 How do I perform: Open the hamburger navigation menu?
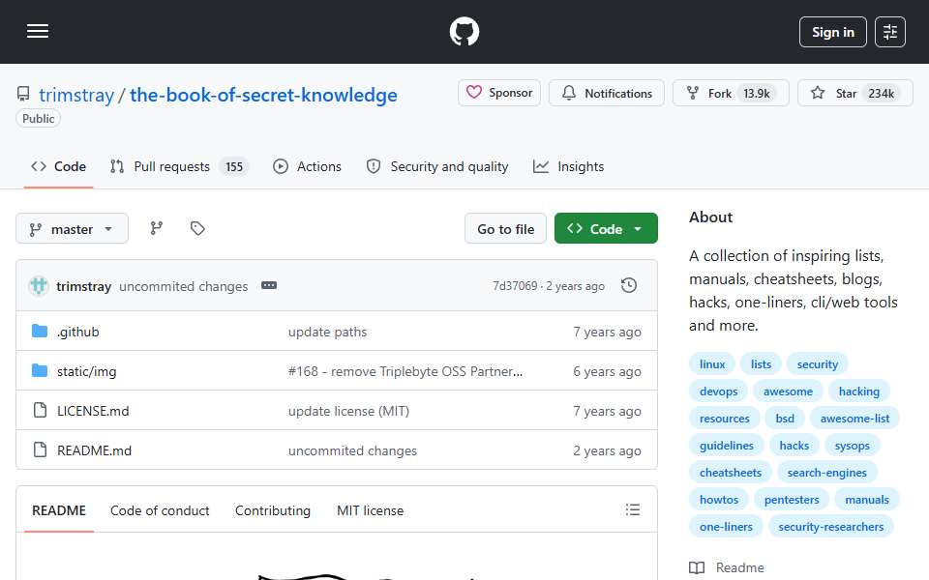pyautogui.click(x=38, y=31)
